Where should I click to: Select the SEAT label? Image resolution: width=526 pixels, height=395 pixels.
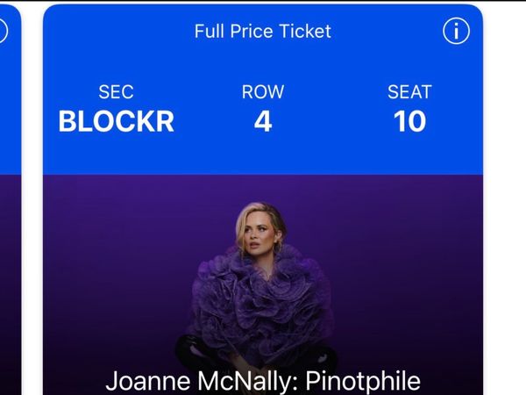(409, 92)
